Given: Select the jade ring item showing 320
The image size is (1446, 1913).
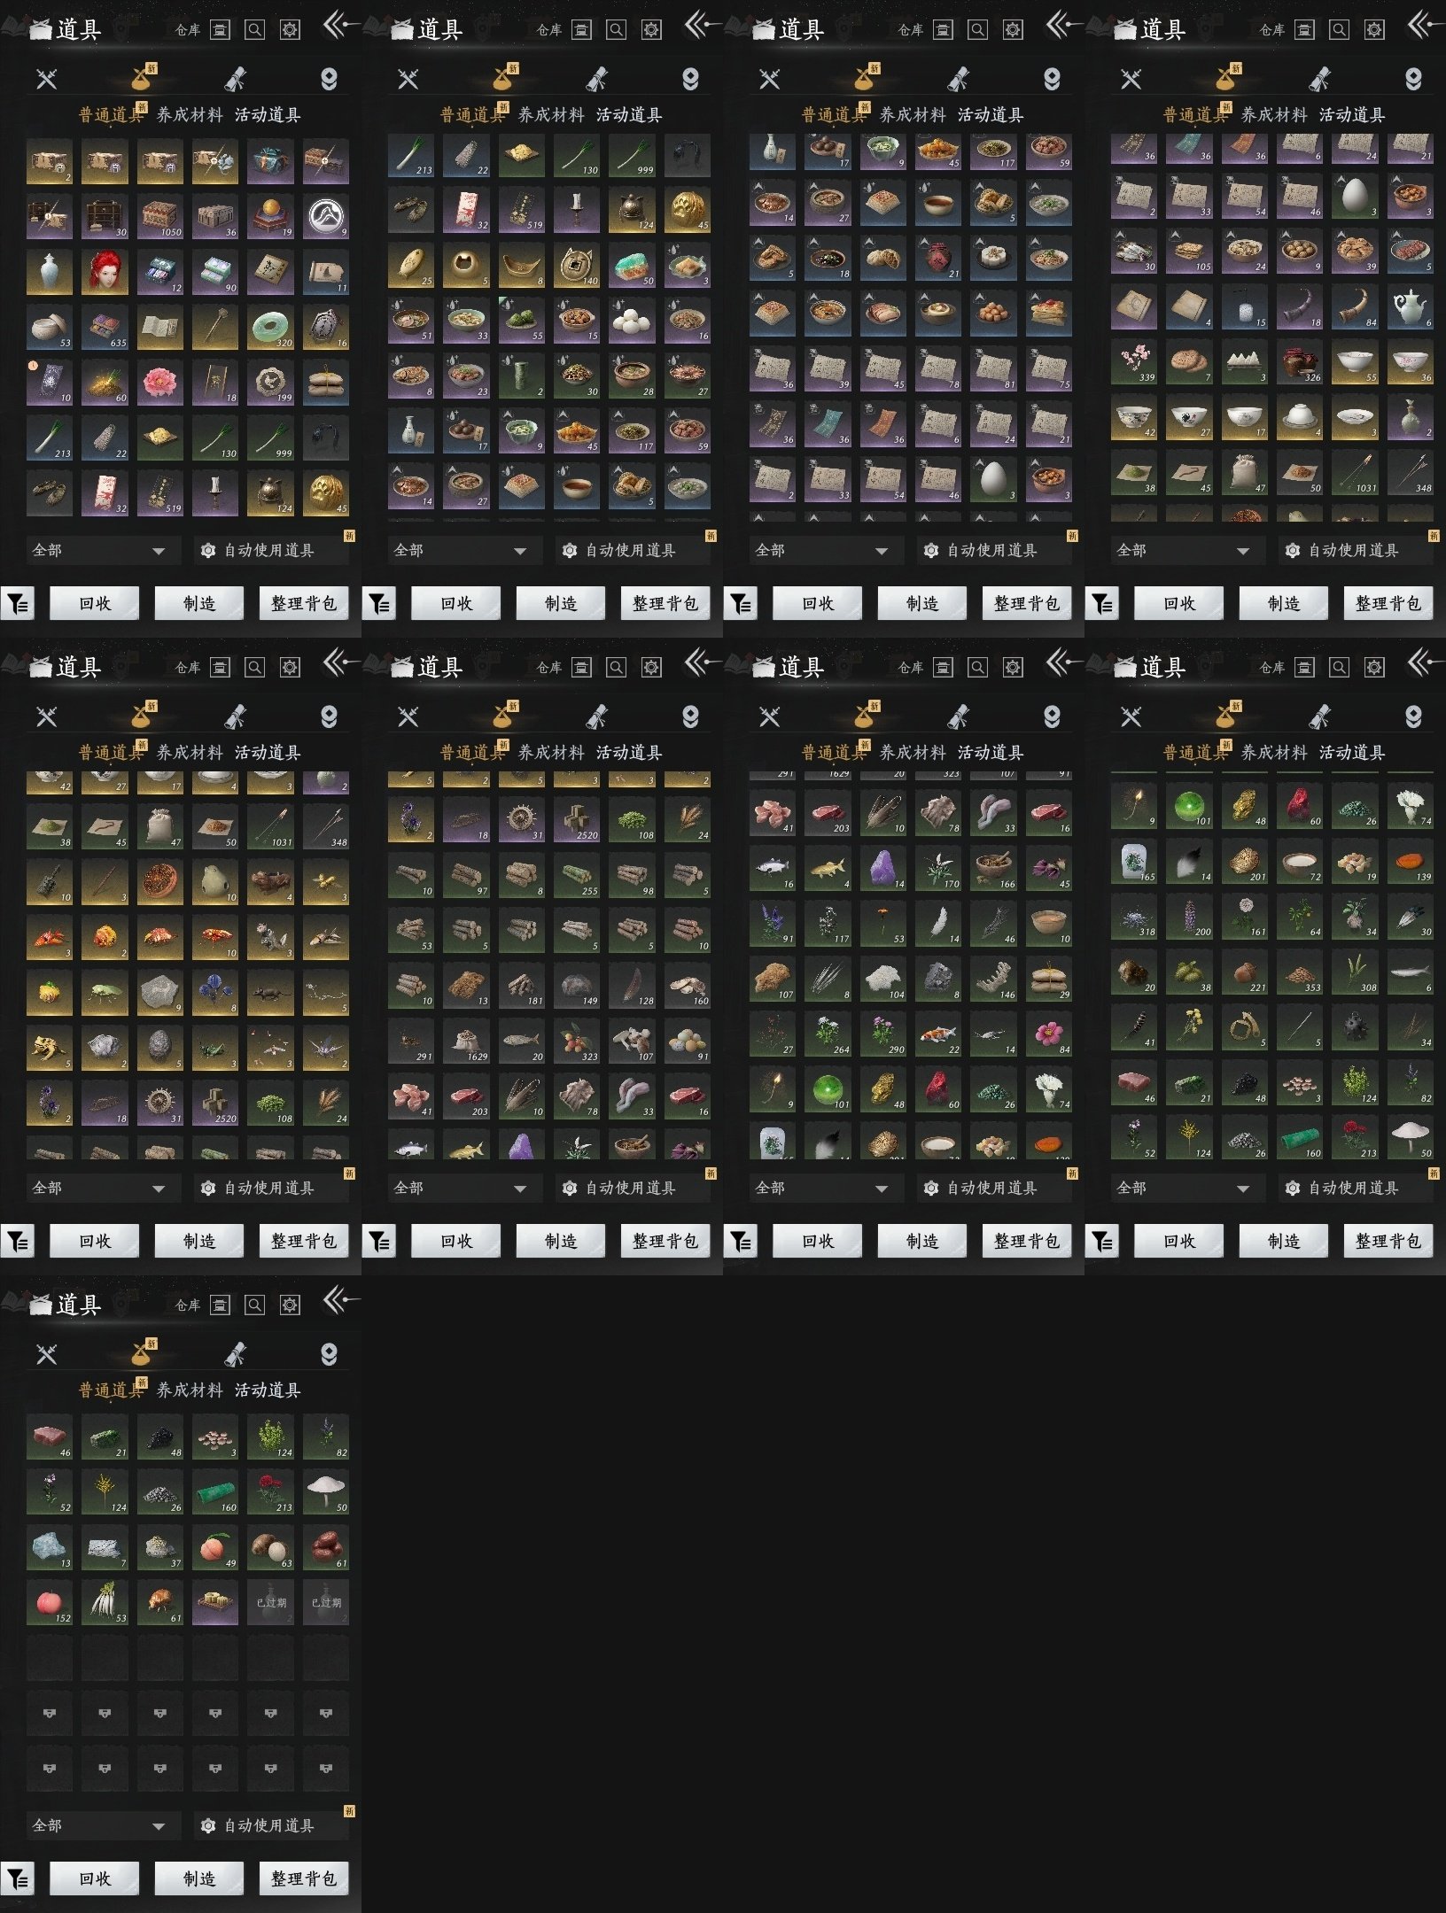Looking at the screenshot, I should click(x=270, y=328).
